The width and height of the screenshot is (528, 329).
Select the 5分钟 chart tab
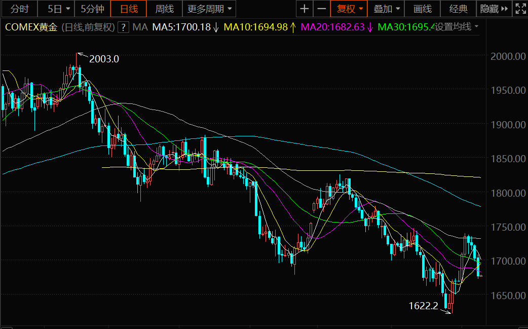tap(92, 9)
